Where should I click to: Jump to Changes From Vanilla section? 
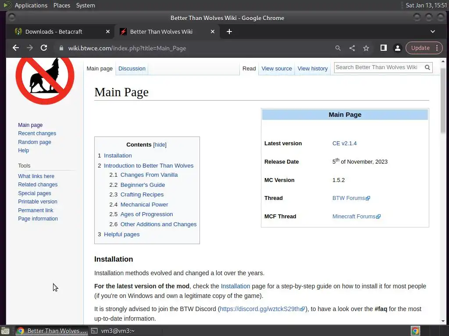point(149,175)
